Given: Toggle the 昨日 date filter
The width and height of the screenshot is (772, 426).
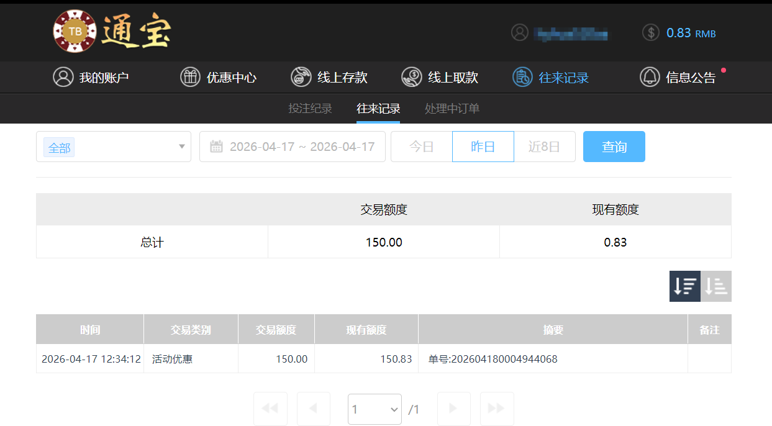Looking at the screenshot, I should click(x=483, y=147).
